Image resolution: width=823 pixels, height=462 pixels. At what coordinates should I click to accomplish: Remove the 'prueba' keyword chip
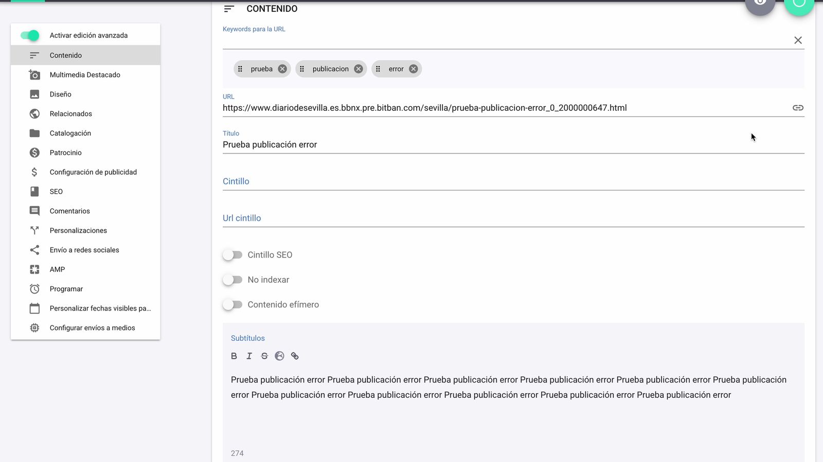tap(282, 69)
